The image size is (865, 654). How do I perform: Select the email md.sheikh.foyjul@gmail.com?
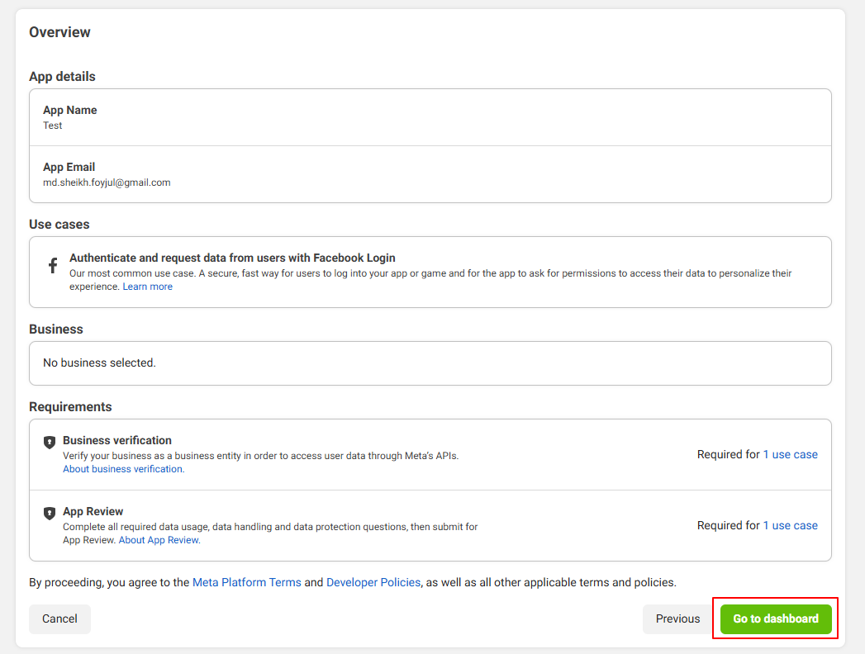tap(107, 182)
